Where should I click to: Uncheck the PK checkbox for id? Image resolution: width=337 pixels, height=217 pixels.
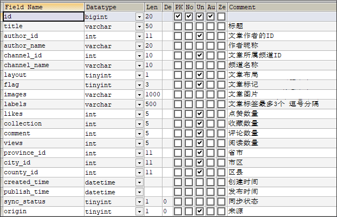click(x=178, y=17)
